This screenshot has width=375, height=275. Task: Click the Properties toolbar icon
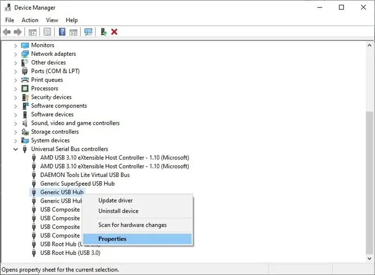point(47,32)
